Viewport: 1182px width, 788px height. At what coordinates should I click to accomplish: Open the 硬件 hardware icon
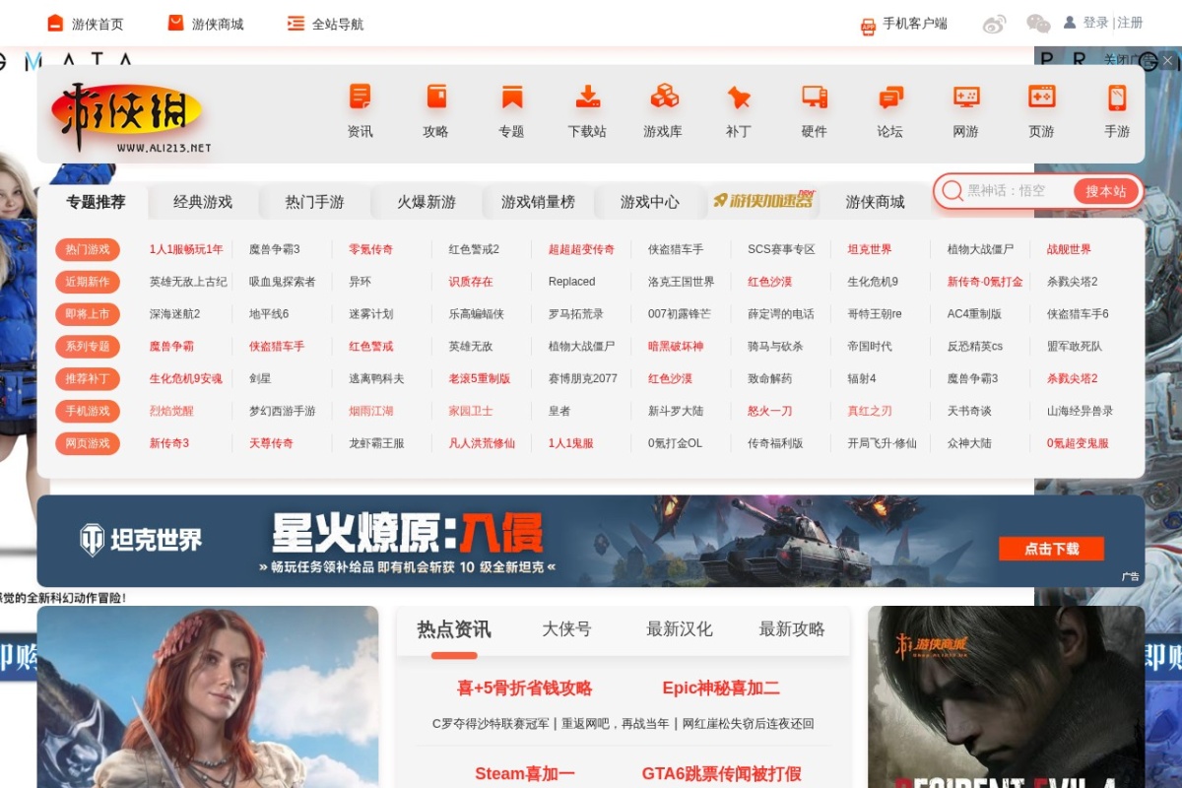(815, 97)
